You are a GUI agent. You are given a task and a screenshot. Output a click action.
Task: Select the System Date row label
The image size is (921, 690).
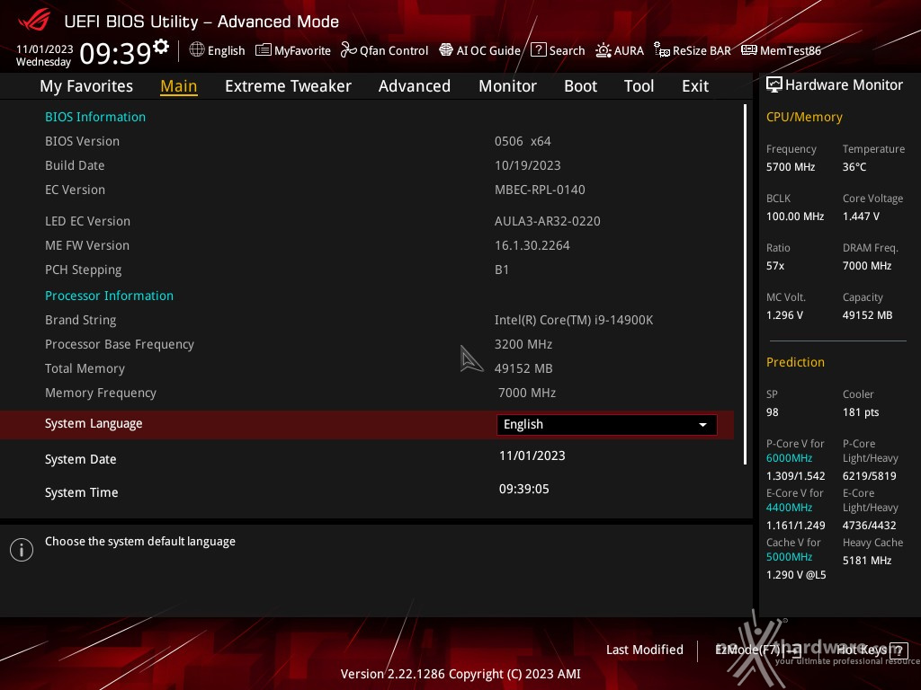point(80,459)
